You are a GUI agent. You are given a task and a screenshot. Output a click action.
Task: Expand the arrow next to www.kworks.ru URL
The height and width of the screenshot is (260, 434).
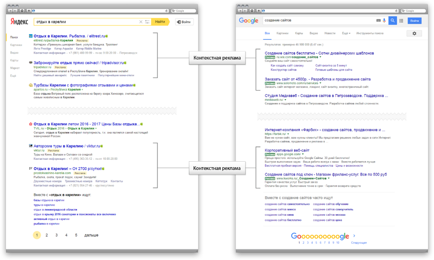tap(329, 178)
